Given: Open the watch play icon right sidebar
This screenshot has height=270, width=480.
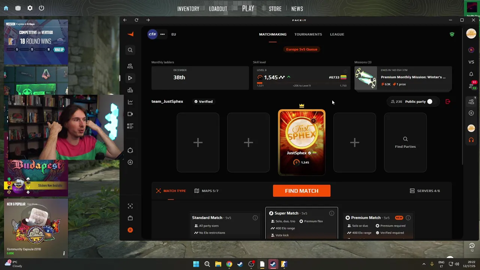Looking at the screenshot, I should 471,50.
